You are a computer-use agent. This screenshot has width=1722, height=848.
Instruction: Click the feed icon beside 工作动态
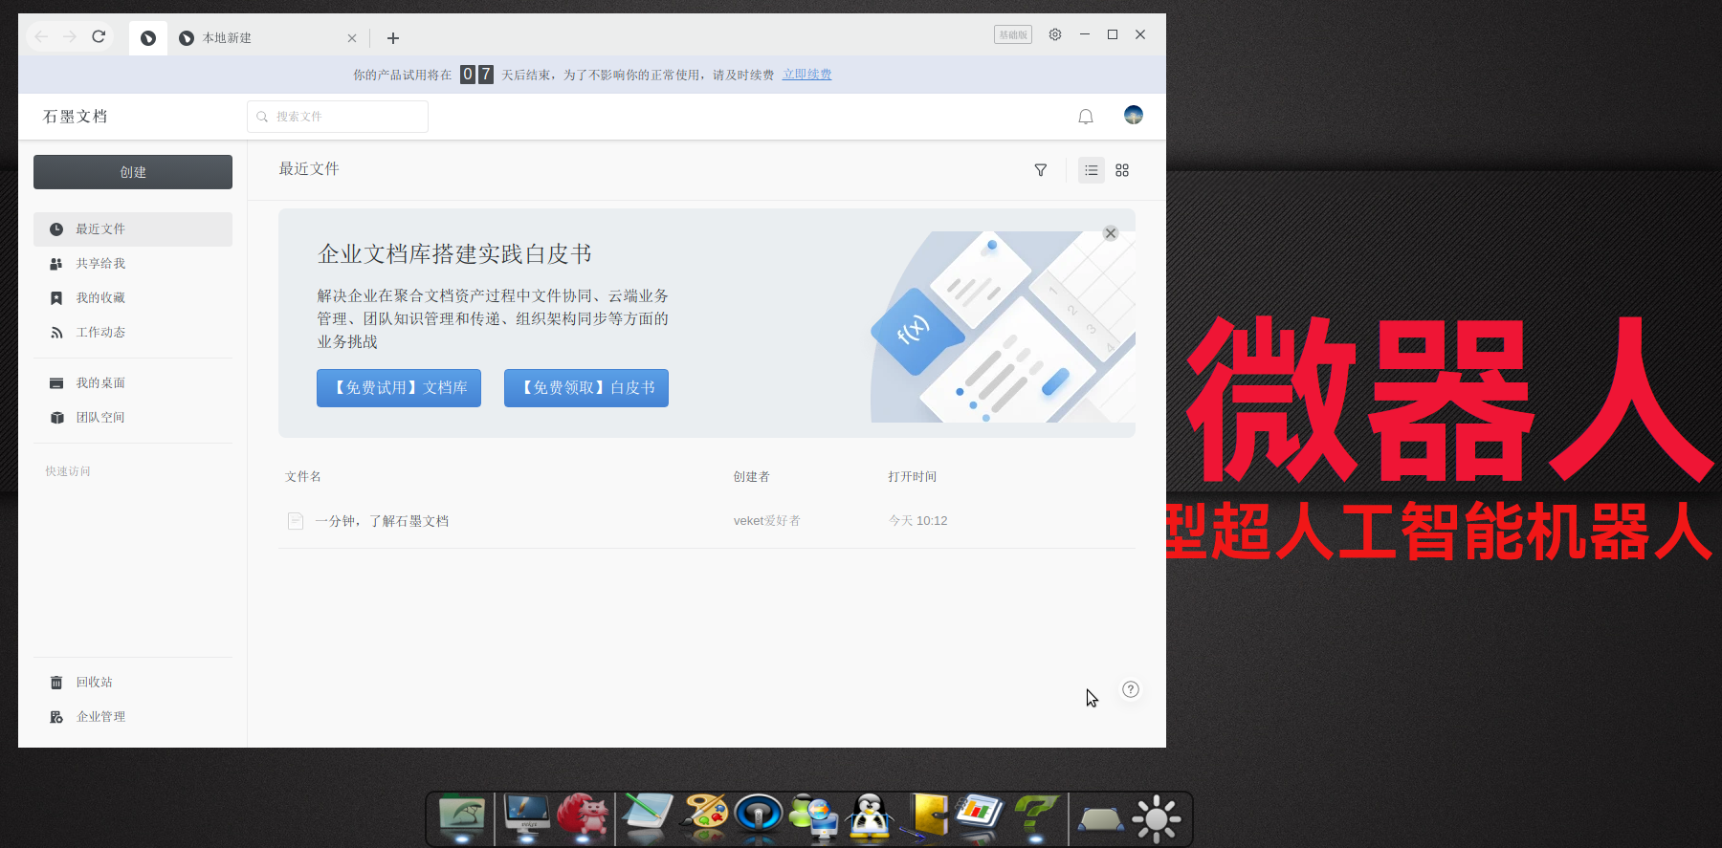click(x=56, y=333)
